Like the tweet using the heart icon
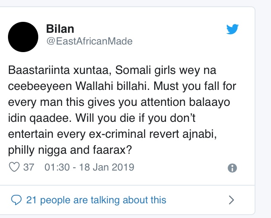Image resolution: width=271 pixels, height=218 pixels. point(14,167)
